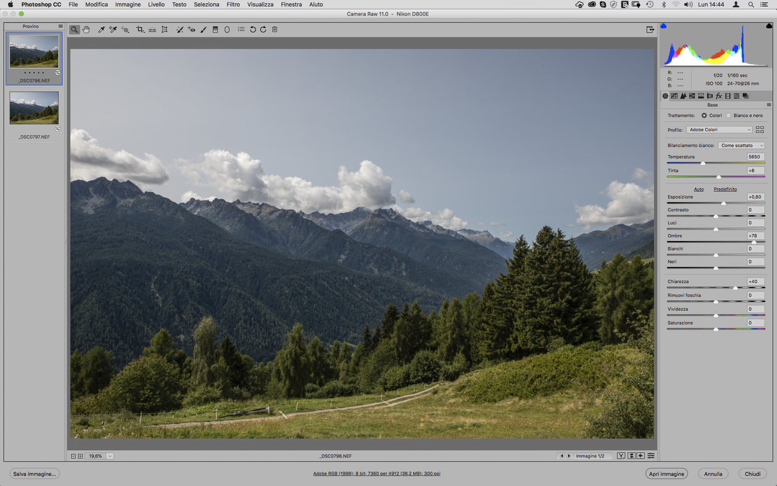
Task: Copy current settings to Before icon
Action: (x=641, y=456)
